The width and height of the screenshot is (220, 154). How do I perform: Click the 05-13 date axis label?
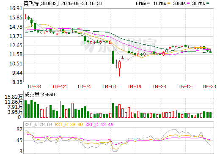(185, 86)
